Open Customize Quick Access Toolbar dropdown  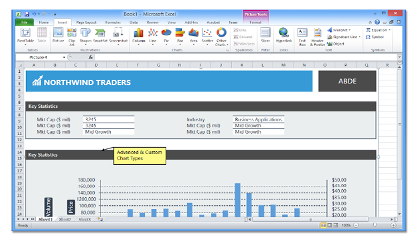(x=55, y=14)
